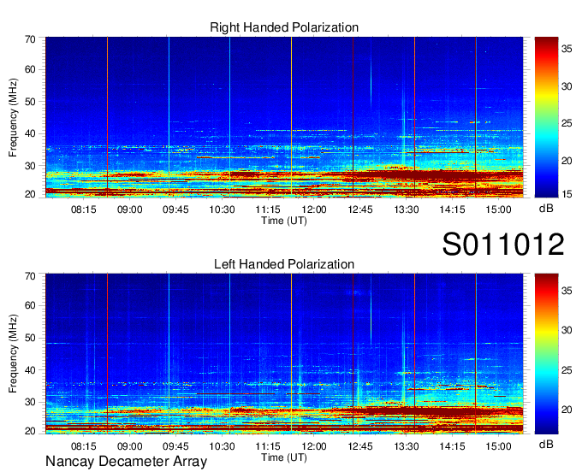This screenshot has height=472, width=582.
Task: Click the "30" frequency tick on the Left Handed plot
Action: [30, 402]
